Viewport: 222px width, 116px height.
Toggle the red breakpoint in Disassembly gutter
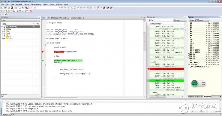point(148,69)
